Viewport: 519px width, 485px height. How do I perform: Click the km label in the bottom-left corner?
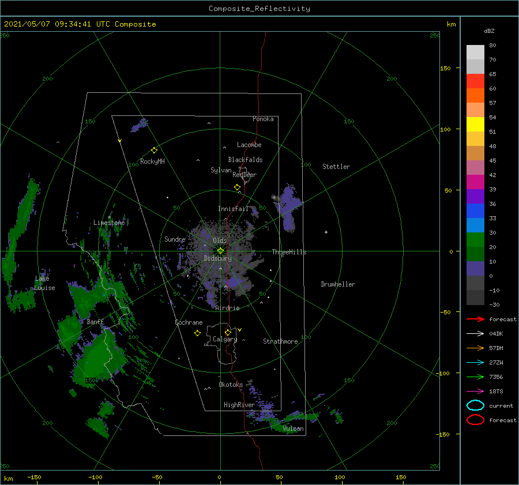[x=8, y=479]
